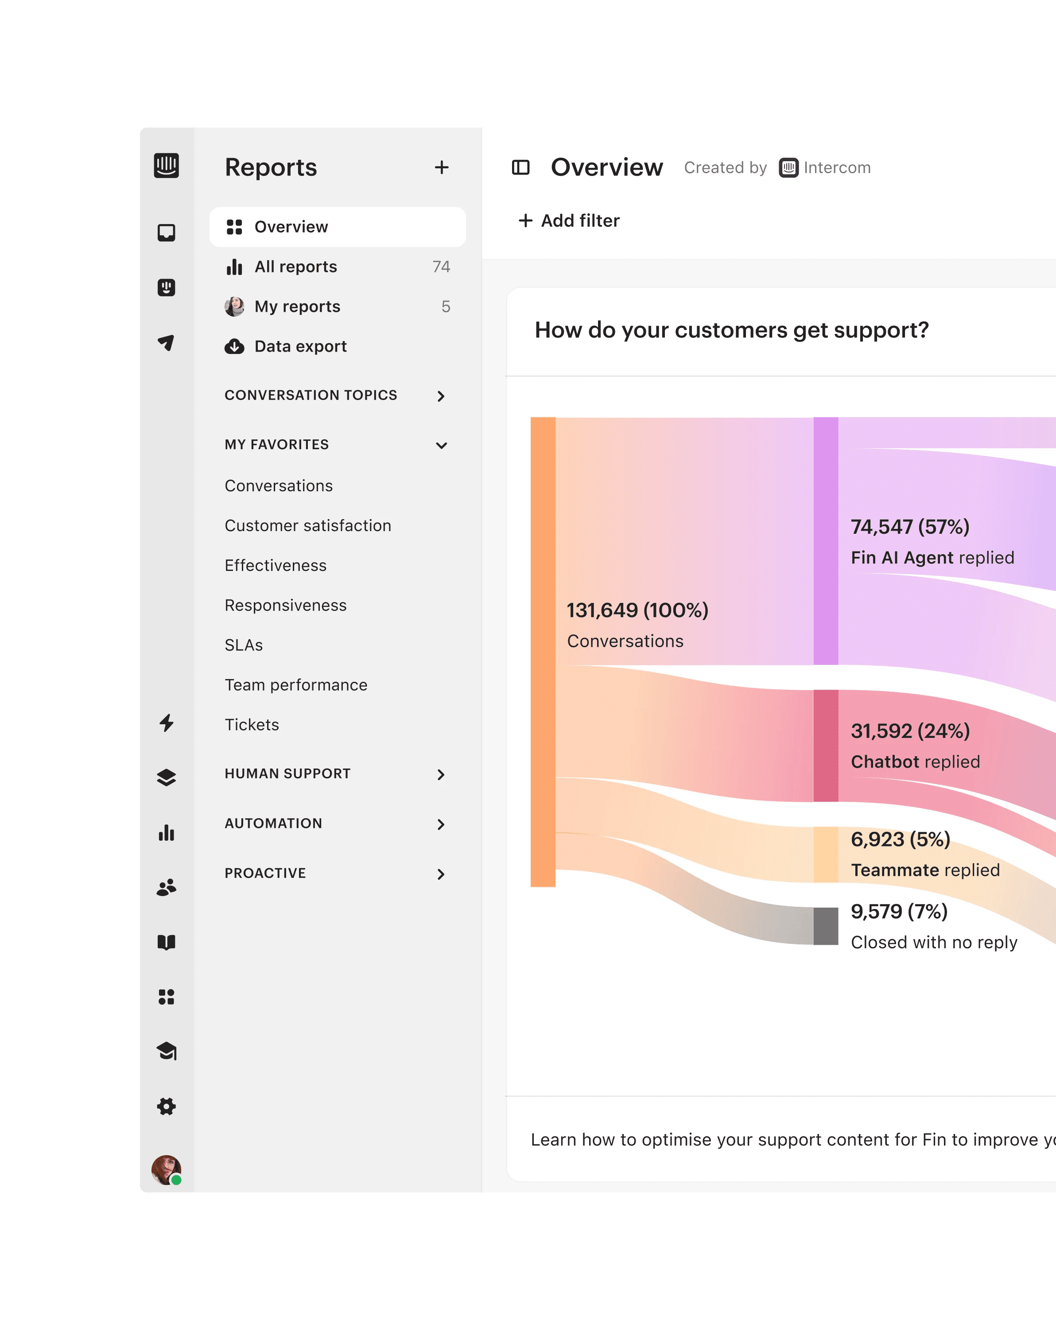Image resolution: width=1056 pixels, height=1320 pixels.
Task: Open SLAs report
Action: [244, 644]
